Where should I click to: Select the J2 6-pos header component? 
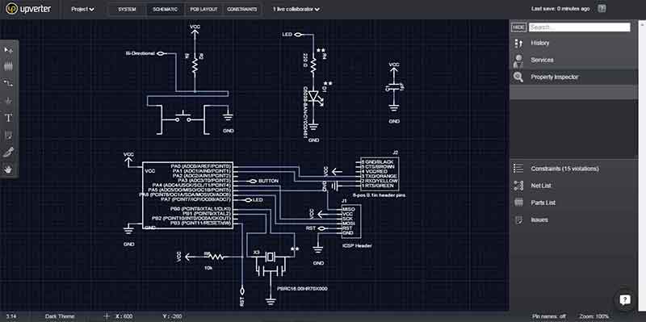(x=380, y=174)
